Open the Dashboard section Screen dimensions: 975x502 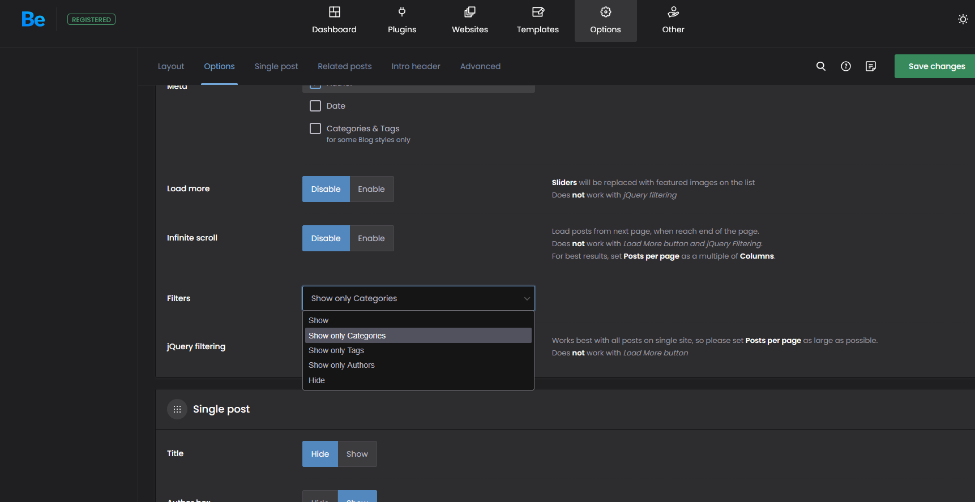(x=334, y=20)
